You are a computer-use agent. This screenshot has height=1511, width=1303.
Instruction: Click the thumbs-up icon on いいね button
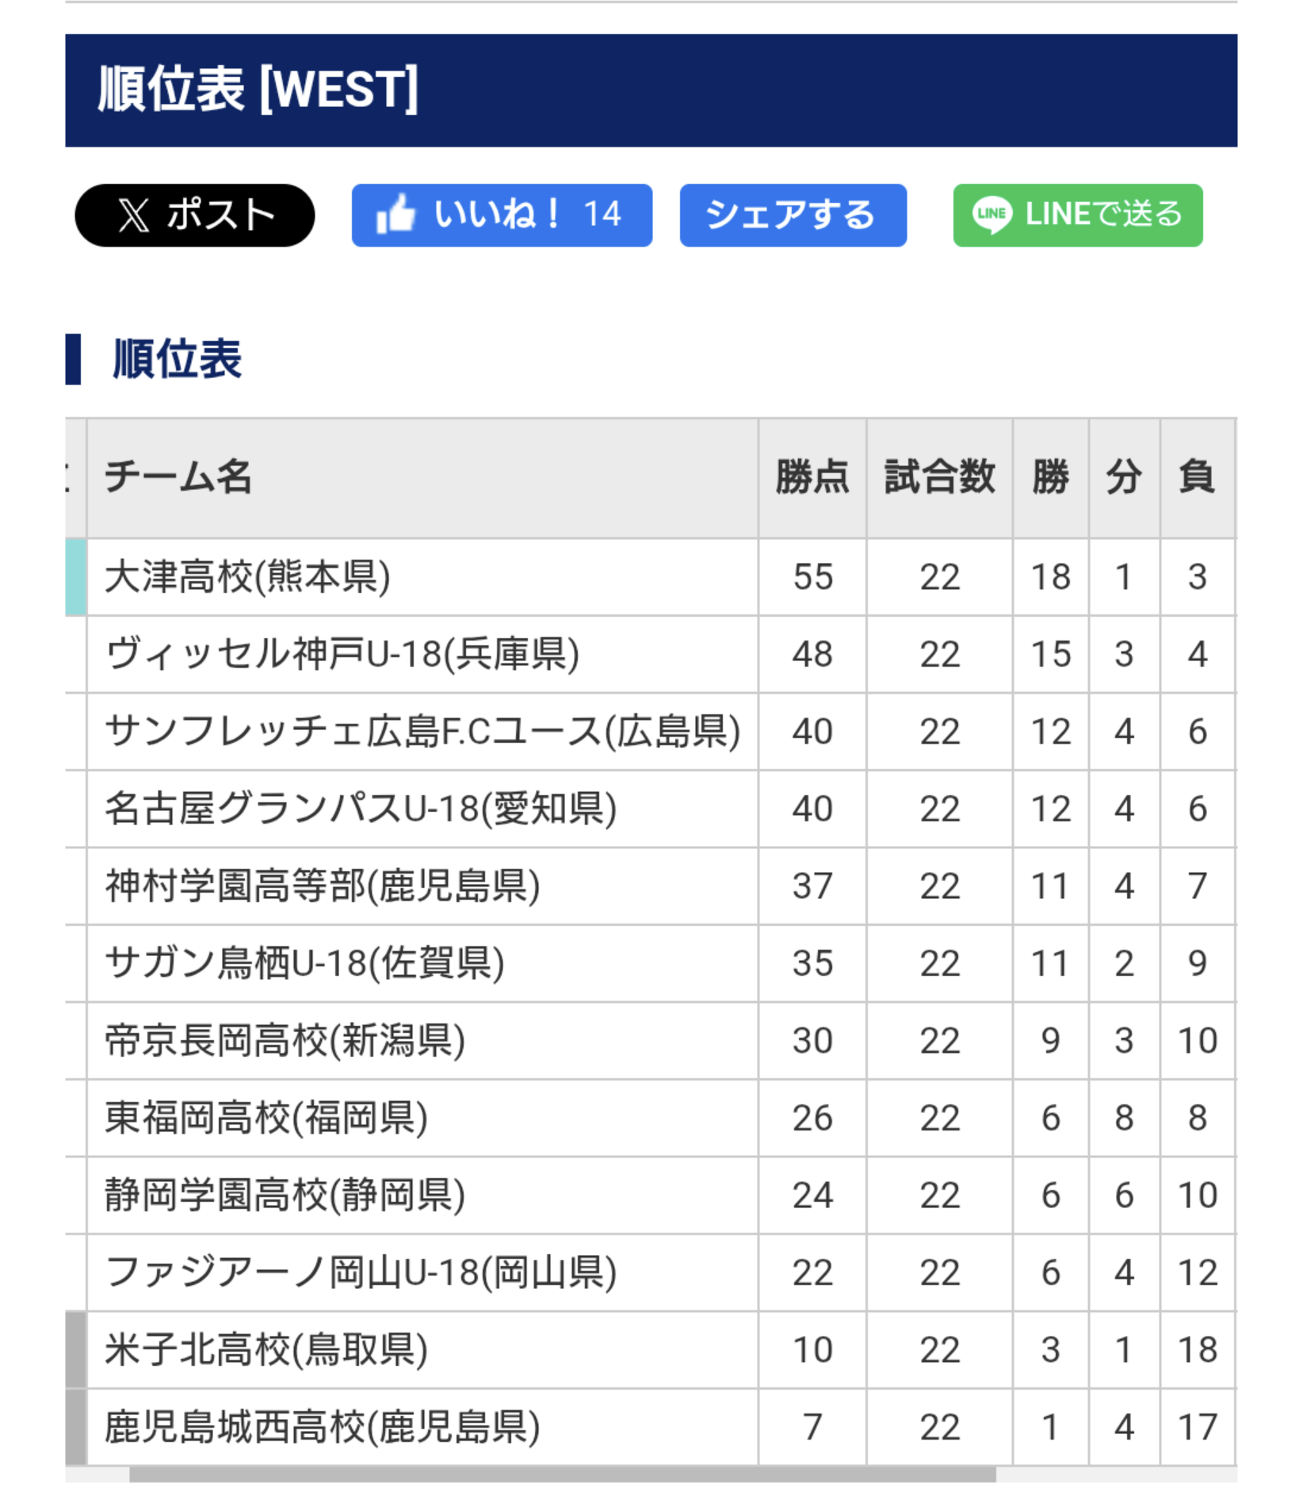395,214
